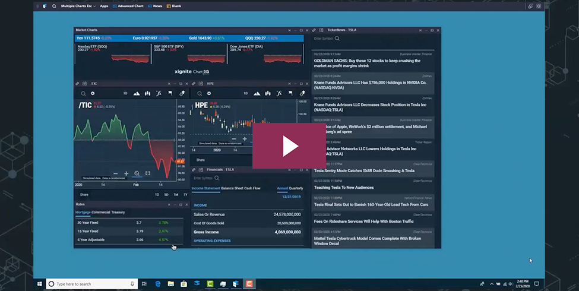
Task: Open the Mattel Tesla Cybertruck Model headline
Action: (373, 238)
